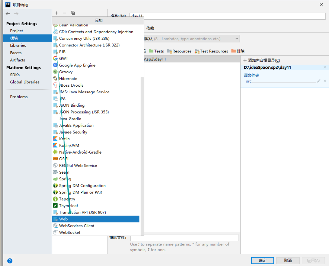Select 模块 (Modules) in sidebar
Image resolution: width=329 pixels, height=266 pixels.
27,38
